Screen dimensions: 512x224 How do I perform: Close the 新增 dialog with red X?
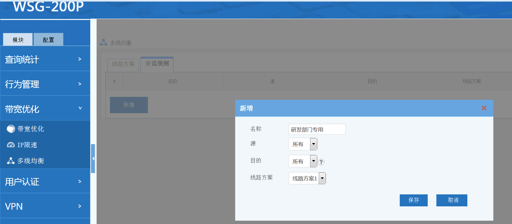pos(484,108)
